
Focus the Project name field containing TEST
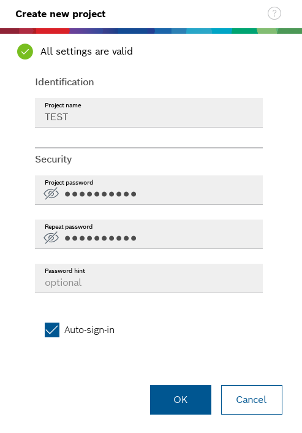[149, 113]
